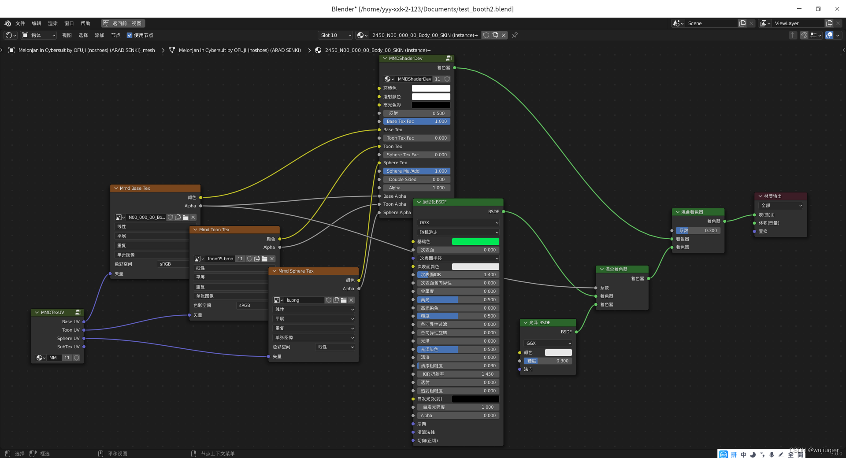Open the 渲染 menu
This screenshot has height=458, width=846.
pos(53,23)
